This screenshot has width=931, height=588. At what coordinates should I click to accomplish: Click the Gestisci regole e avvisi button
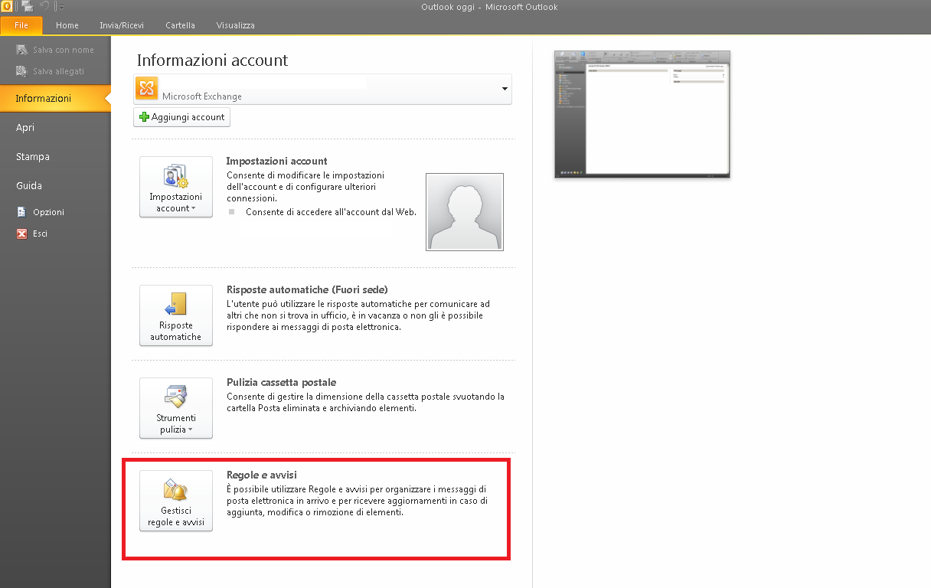[x=176, y=501]
